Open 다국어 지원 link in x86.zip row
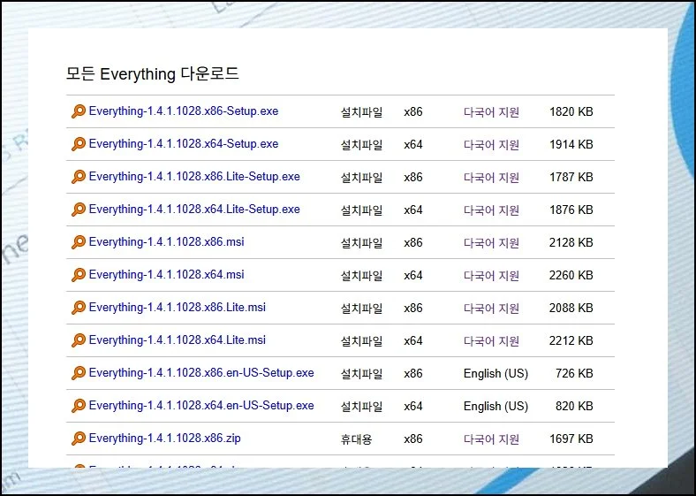Screen dimensions: 696x496 click(491, 439)
